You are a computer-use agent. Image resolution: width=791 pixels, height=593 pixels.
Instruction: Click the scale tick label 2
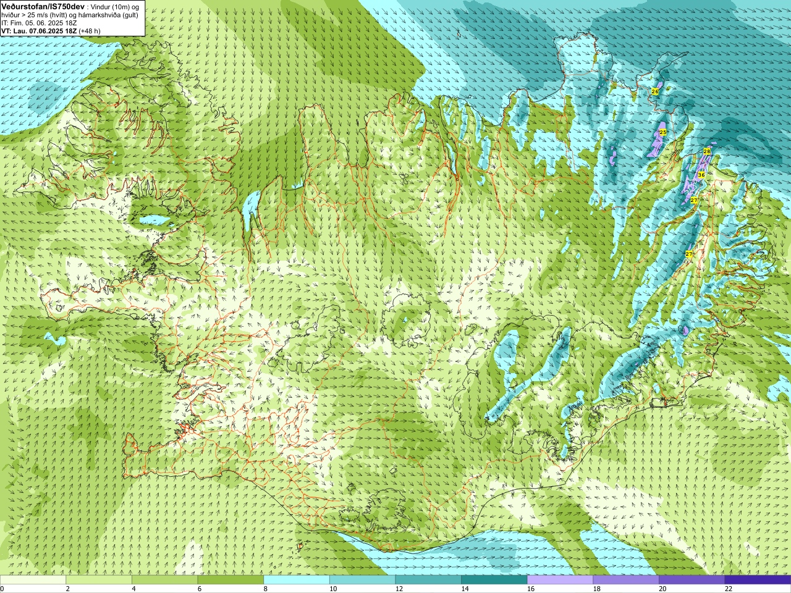(67, 589)
